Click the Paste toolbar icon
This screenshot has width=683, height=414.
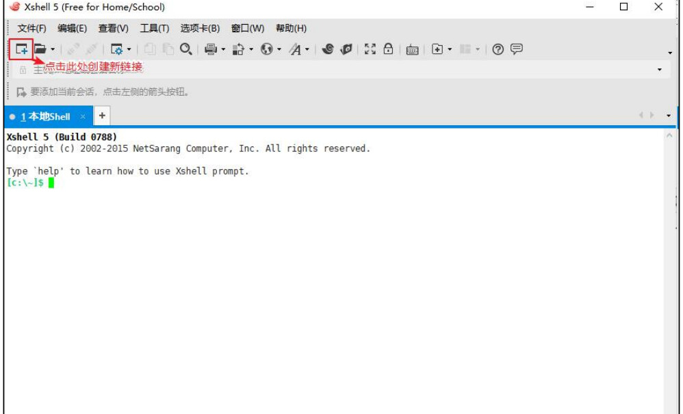coord(168,49)
